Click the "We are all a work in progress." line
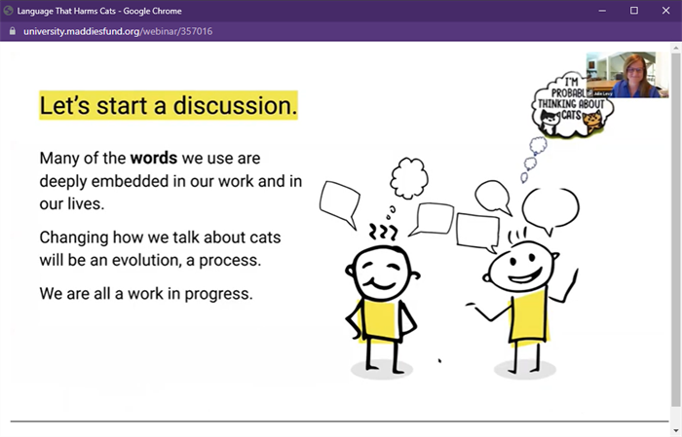The height and width of the screenshot is (437, 682). (x=146, y=292)
